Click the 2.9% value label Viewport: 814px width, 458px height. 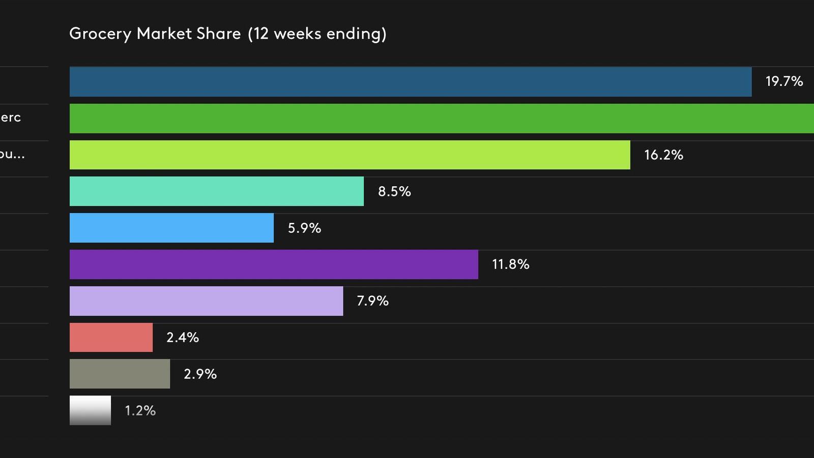pos(200,374)
